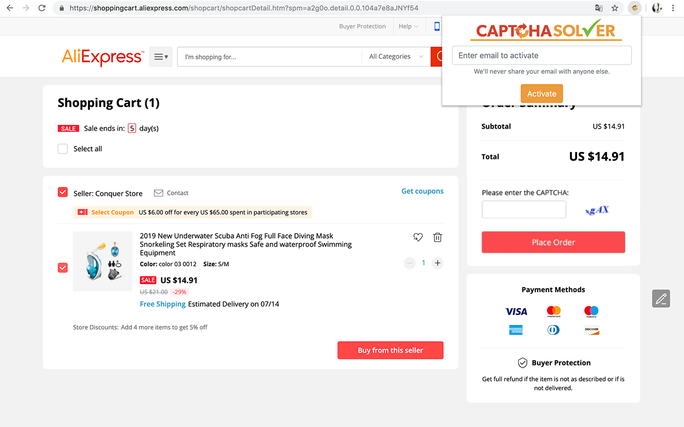This screenshot has width=684, height=427.
Task: Click the AliExpress logo
Action: (103, 57)
